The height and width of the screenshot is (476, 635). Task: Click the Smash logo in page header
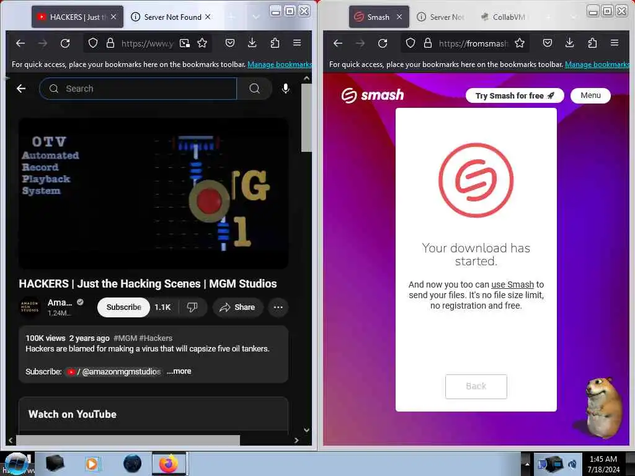pos(373,95)
